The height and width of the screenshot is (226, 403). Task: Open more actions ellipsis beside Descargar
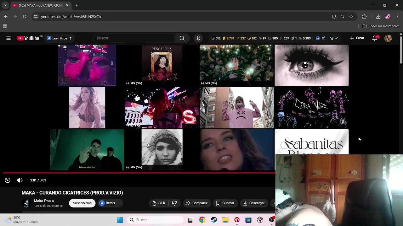(x=273, y=203)
